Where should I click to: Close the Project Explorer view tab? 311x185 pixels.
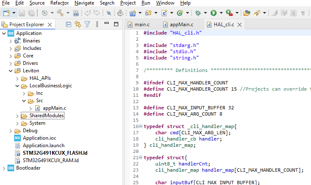click(x=50, y=25)
